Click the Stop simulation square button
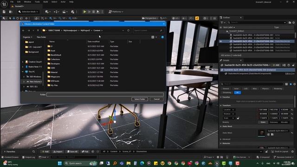This screenshot has width=297, height=167. point(93,12)
